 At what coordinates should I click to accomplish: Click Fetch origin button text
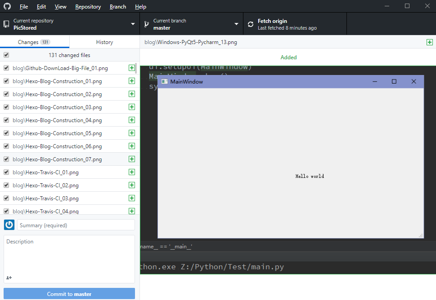(272, 21)
